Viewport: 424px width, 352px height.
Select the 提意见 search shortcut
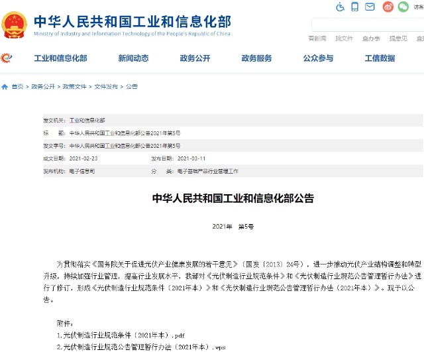coord(398,38)
